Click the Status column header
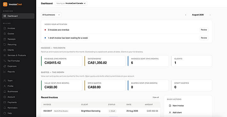This screenshot has height=117, width=227. pyautogui.click(x=112, y=105)
